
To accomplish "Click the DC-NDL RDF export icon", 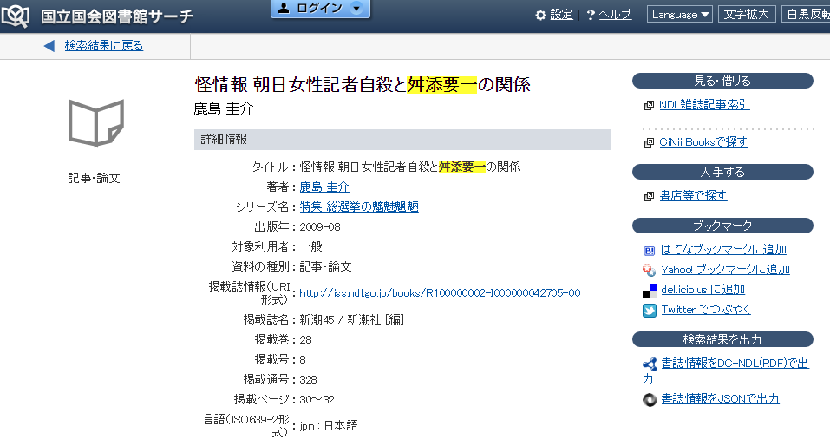I will (649, 364).
